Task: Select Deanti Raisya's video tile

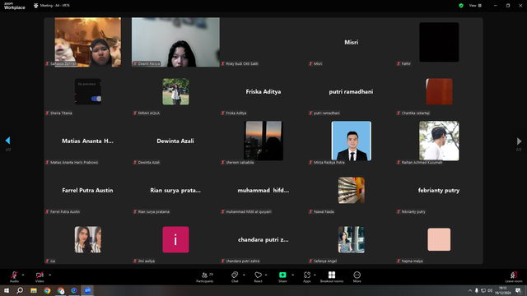Action: (x=175, y=42)
